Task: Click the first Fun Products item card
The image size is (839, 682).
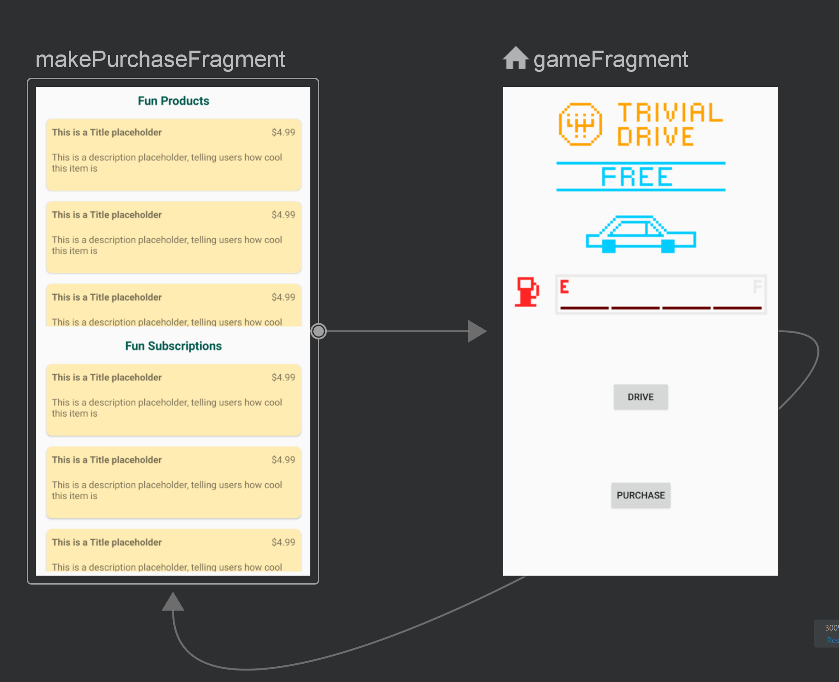Action: (x=173, y=154)
